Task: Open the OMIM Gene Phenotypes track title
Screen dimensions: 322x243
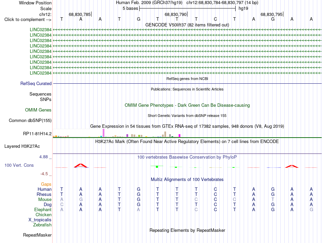Action: click(187, 105)
